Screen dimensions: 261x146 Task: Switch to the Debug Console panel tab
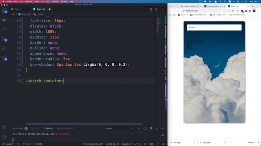click(x=65, y=129)
